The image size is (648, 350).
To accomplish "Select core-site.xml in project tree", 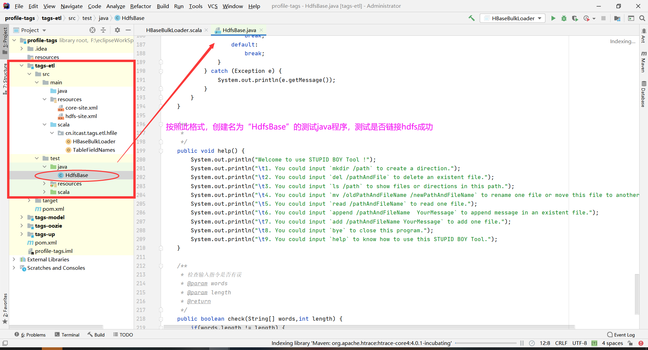I will point(81,108).
